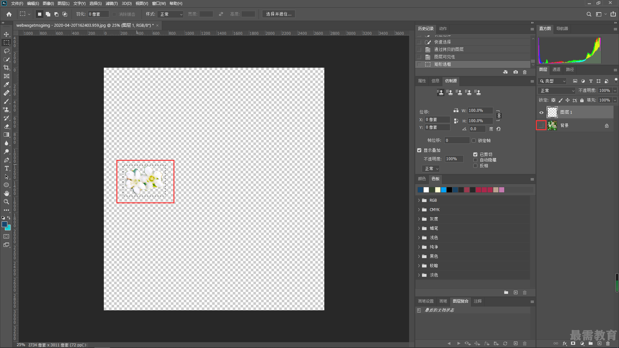The image size is (619, 348).
Task: Open the 文件(F) menu
Action: (17, 4)
